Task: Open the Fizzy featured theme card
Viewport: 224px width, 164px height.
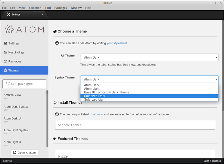Action: click(135, 154)
